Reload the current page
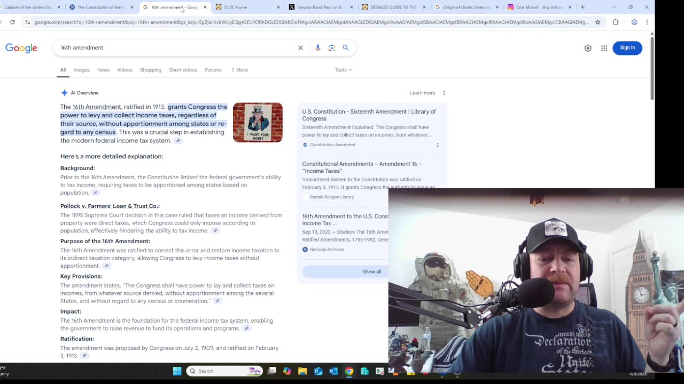 point(12,22)
